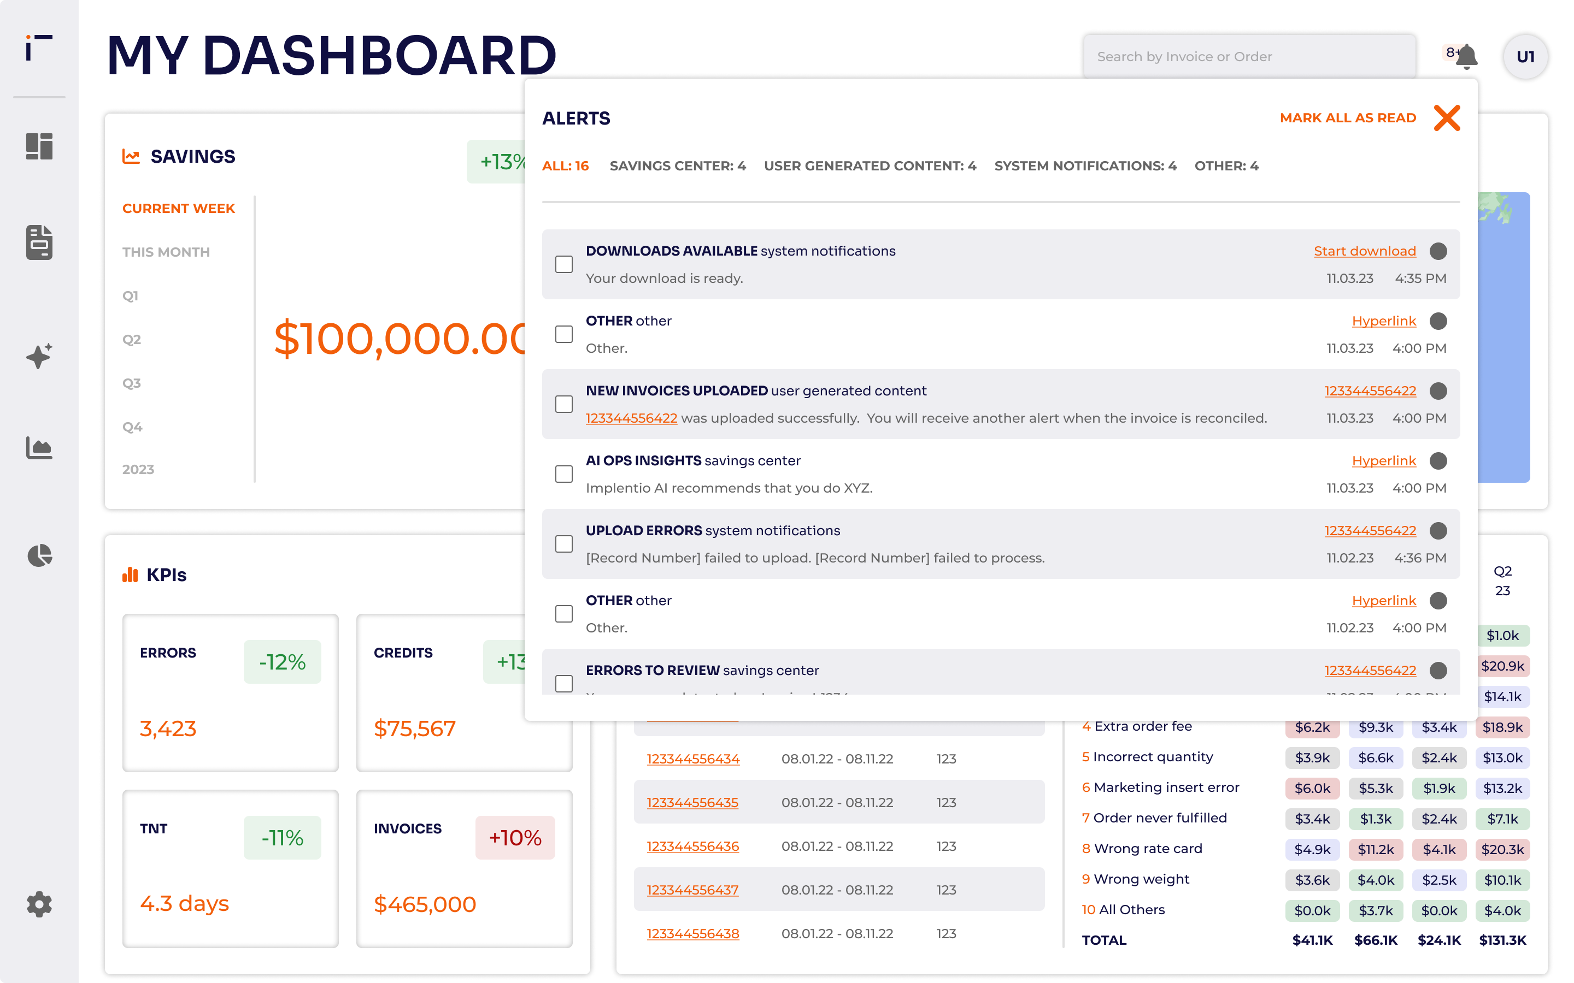Switch to the System Notifications alerts tab

pyautogui.click(x=1085, y=166)
